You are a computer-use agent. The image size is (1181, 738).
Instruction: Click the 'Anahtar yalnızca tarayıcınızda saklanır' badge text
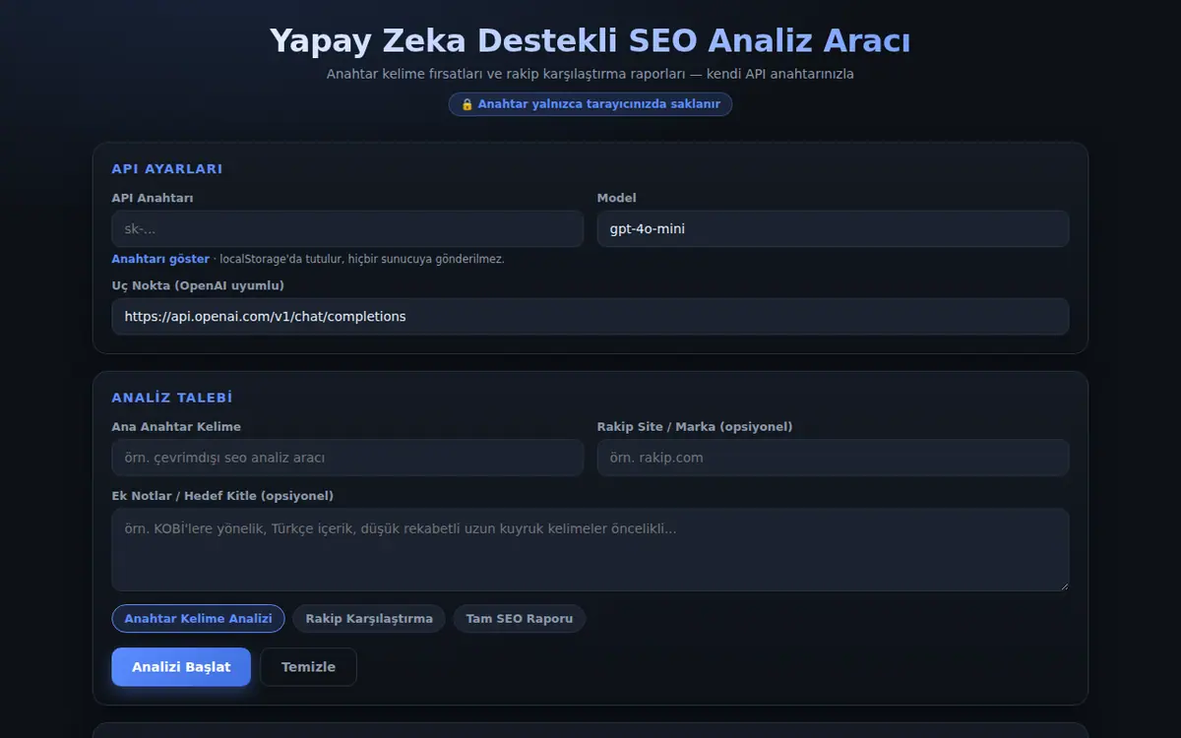598,104
